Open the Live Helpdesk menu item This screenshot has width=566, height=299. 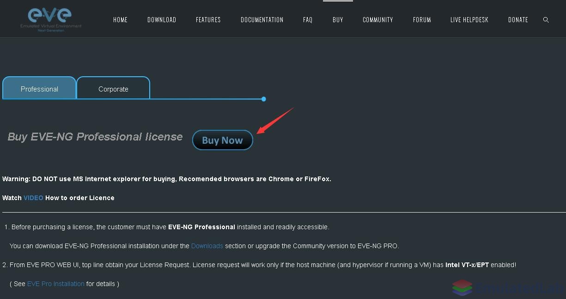469,20
